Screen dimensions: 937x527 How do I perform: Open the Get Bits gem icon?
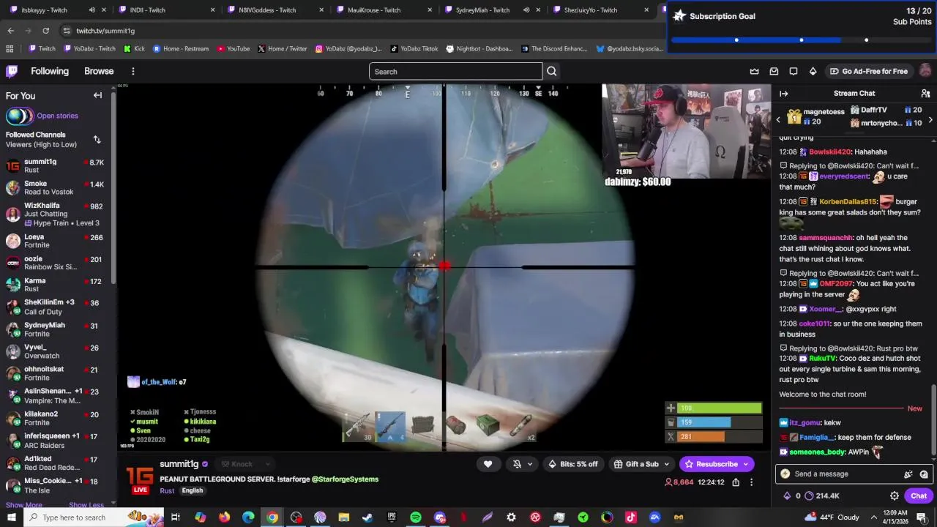(813, 71)
